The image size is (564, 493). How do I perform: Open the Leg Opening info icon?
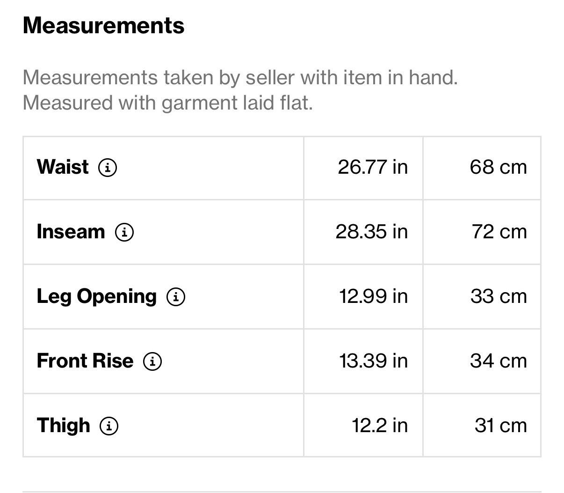(x=176, y=296)
